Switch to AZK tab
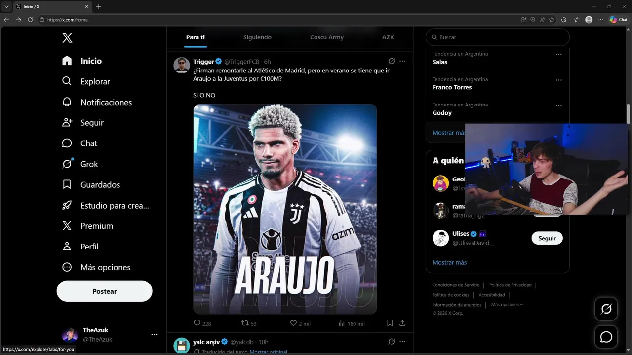632x355 pixels. (388, 37)
